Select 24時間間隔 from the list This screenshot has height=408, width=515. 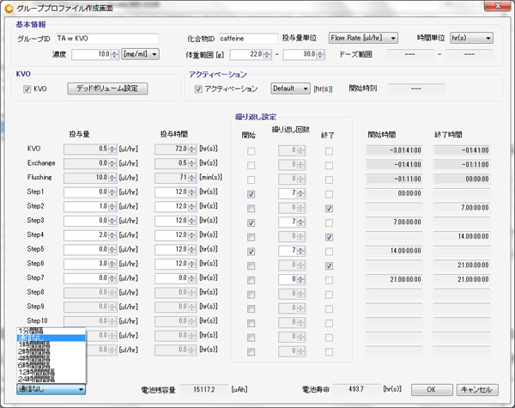tap(51, 379)
